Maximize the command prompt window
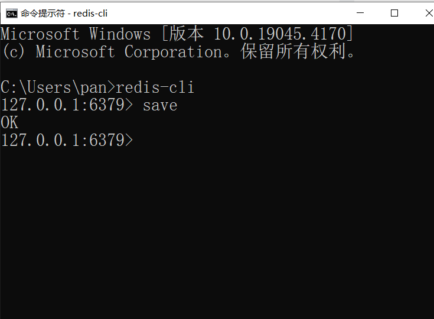Image resolution: width=434 pixels, height=319 pixels. click(x=394, y=13)
